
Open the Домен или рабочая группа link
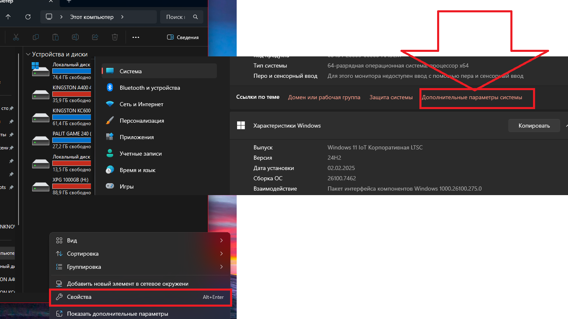(324, 98)
